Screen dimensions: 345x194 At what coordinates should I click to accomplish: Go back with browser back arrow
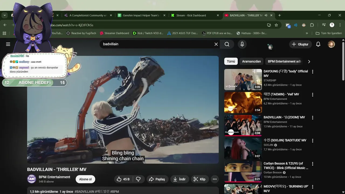(5, 25)
